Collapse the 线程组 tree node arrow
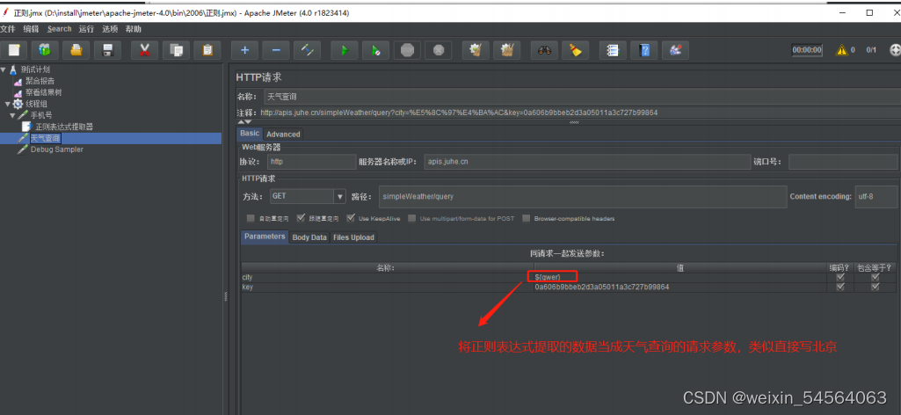Screen dimensions: 901x415 [7, 104]
